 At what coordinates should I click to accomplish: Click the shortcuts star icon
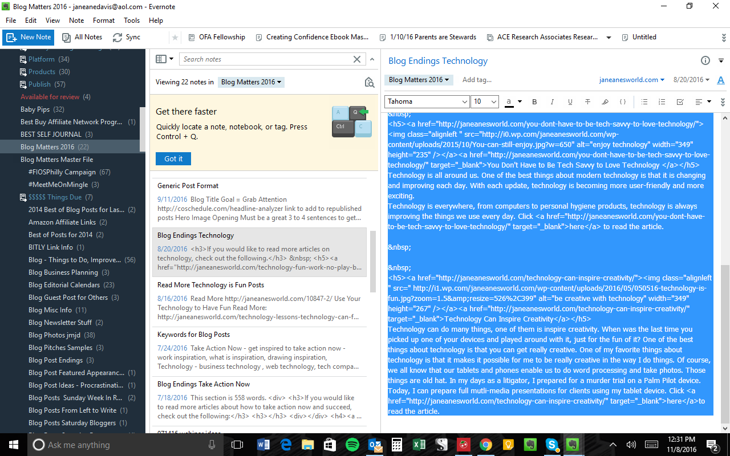[x=175, y=38]
